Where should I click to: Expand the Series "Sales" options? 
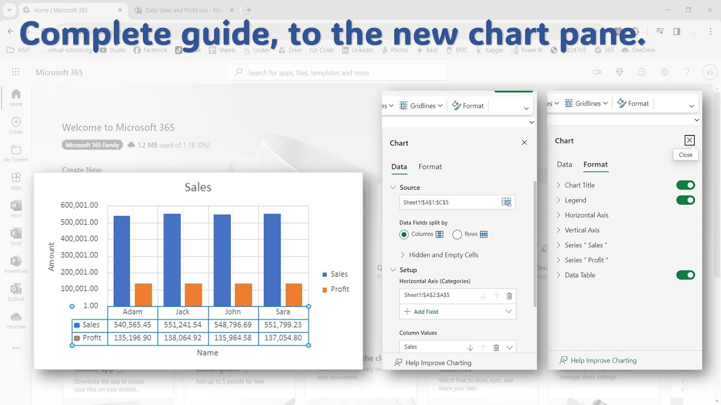tap(559, 245)
